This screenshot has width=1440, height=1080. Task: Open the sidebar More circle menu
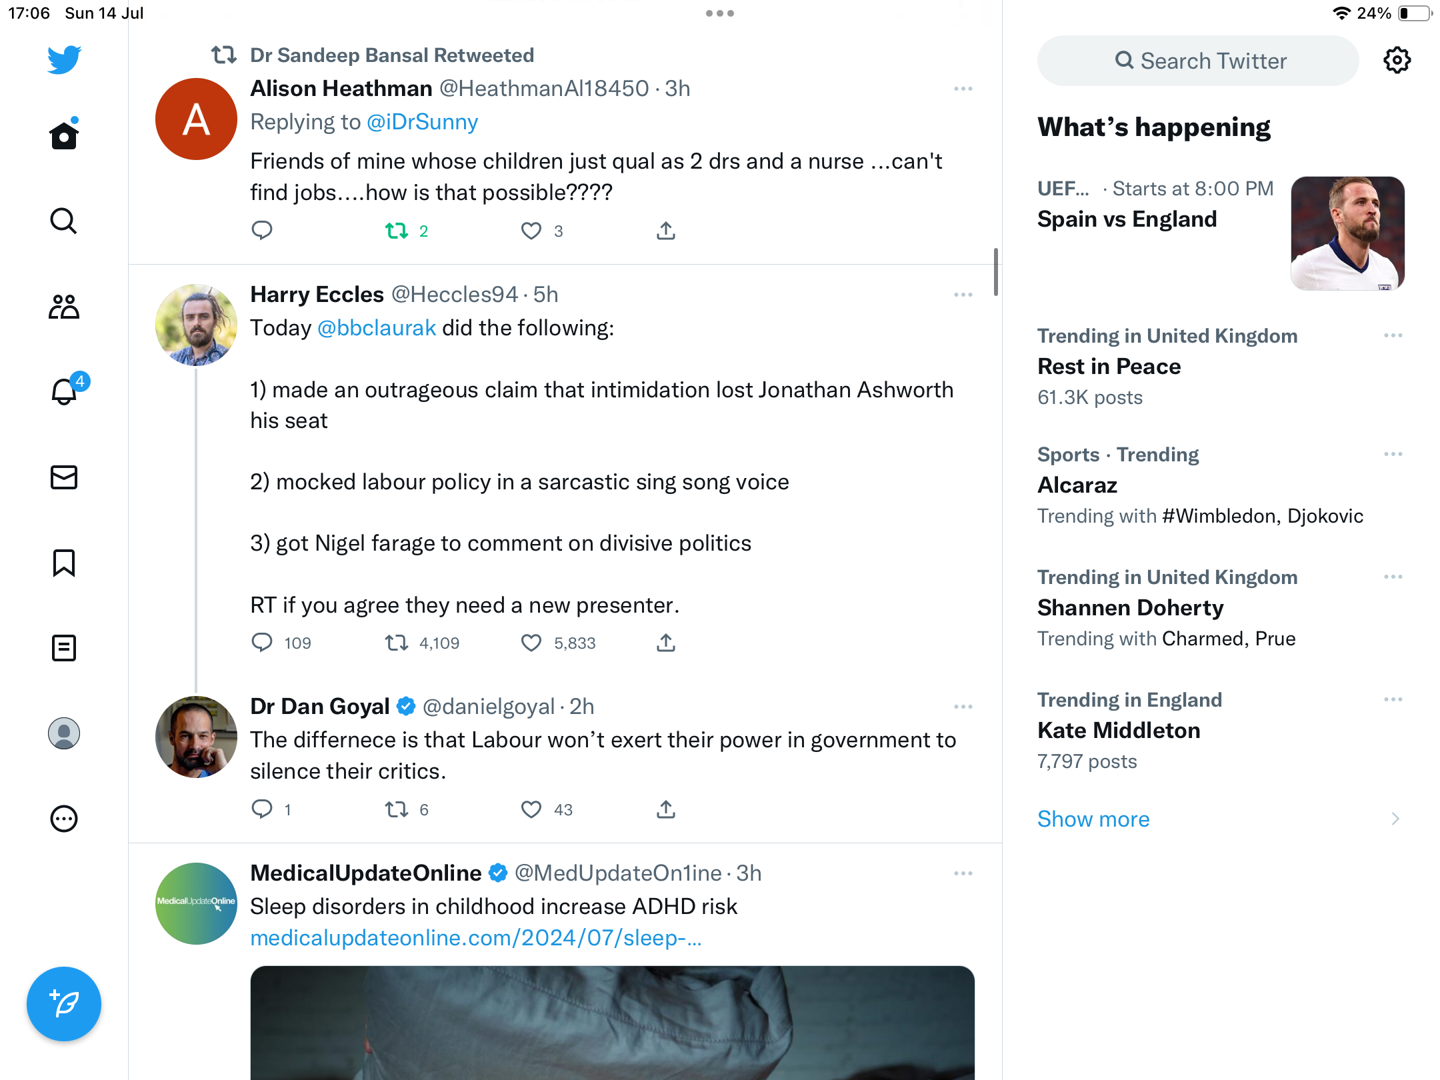64,819
